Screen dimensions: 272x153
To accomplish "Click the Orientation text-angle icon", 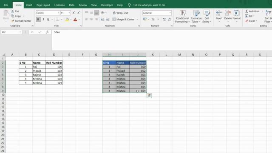I will pos(103,13).
